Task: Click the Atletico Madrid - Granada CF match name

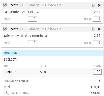Action: pyautogui.click(x=26, y=36)
